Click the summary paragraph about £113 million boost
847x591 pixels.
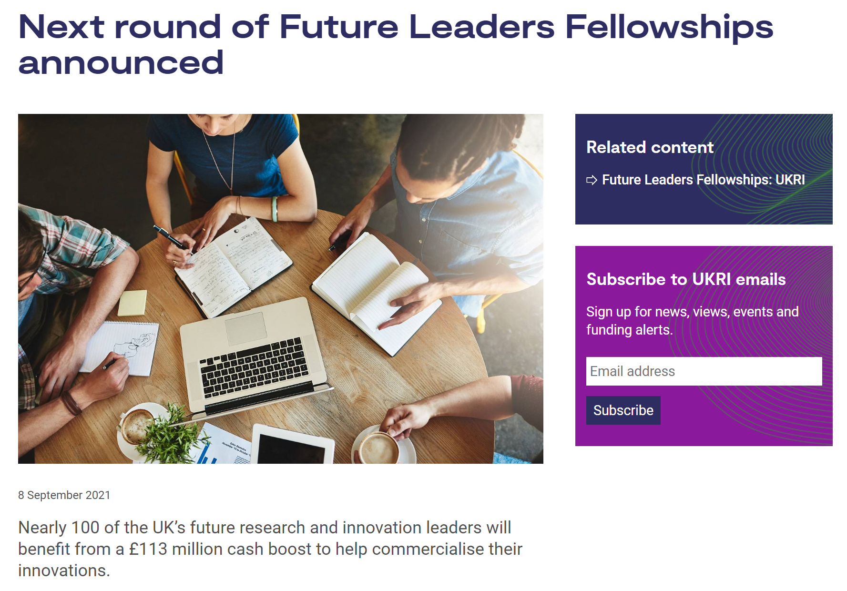point(270,549)
